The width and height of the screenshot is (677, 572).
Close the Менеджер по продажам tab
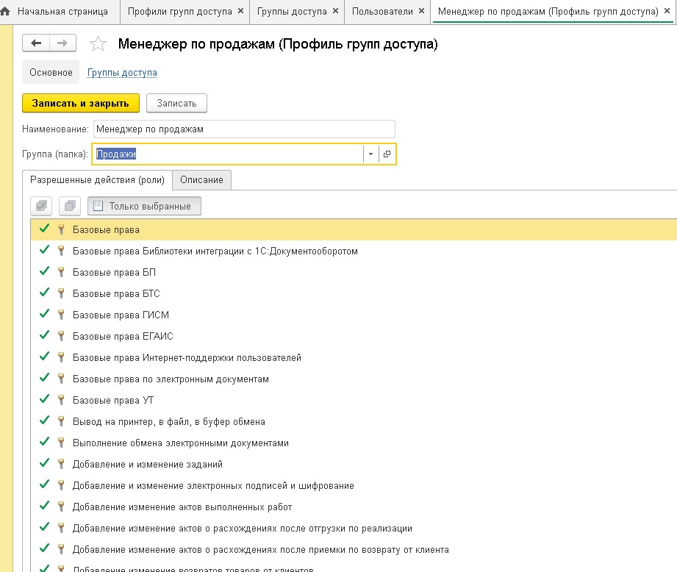667,11
